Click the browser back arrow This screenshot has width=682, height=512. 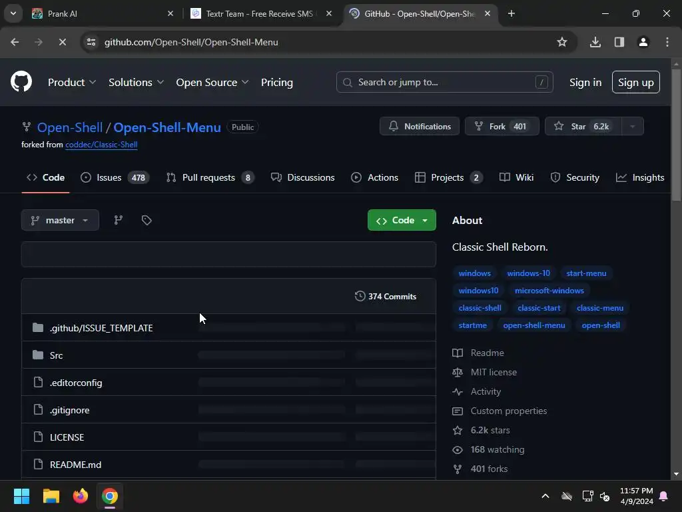pos(15,42)
